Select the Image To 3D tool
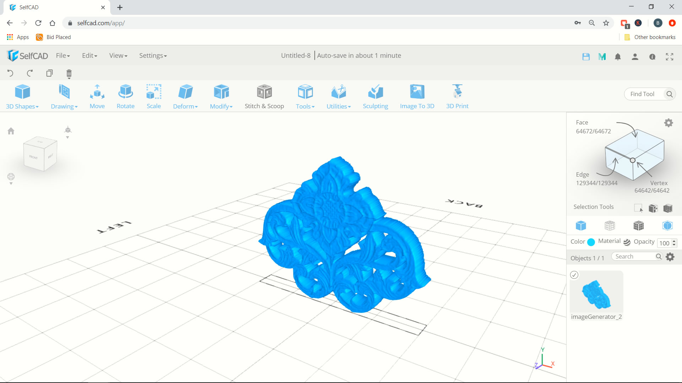This screenshot has width=682, height=383. (417, 96)
